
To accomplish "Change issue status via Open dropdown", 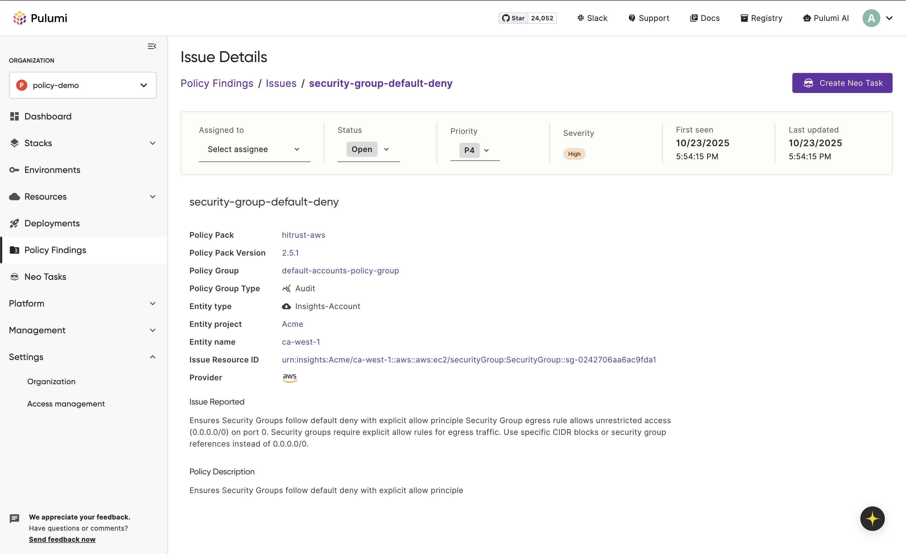I will point(368,149).
